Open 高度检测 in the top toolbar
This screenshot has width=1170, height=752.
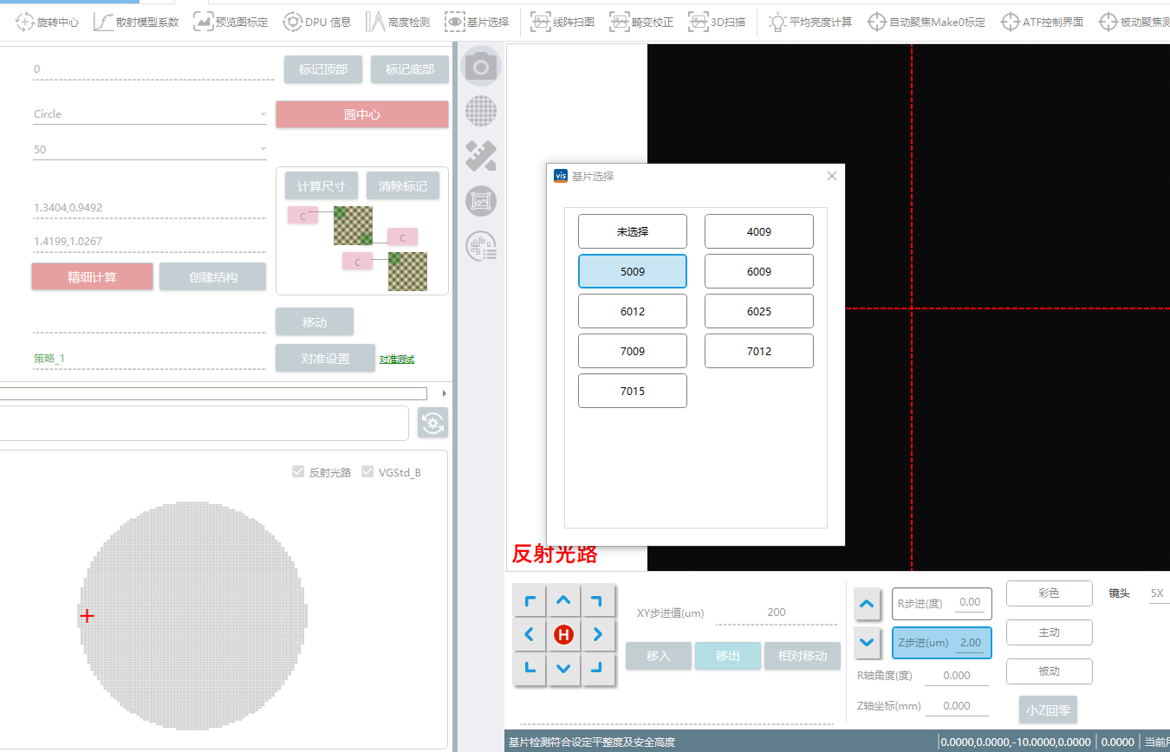pyautogui.click(x=398, y=22)
